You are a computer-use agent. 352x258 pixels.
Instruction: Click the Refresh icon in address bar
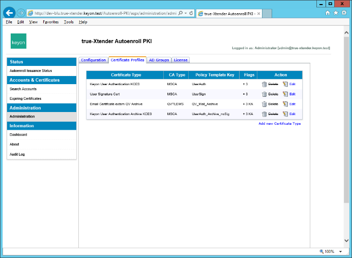point(191,13)
